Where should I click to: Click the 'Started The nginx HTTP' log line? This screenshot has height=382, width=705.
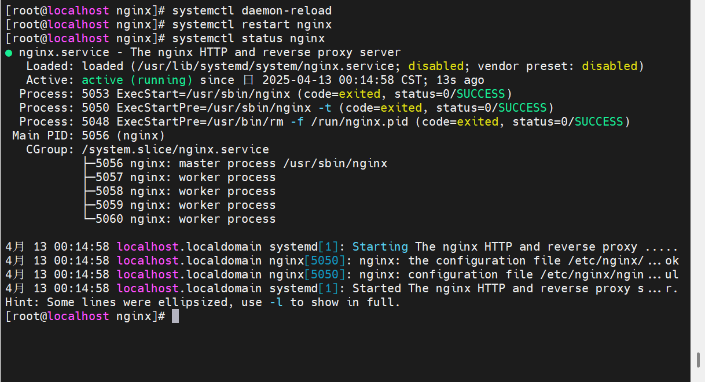pos(342,288)
